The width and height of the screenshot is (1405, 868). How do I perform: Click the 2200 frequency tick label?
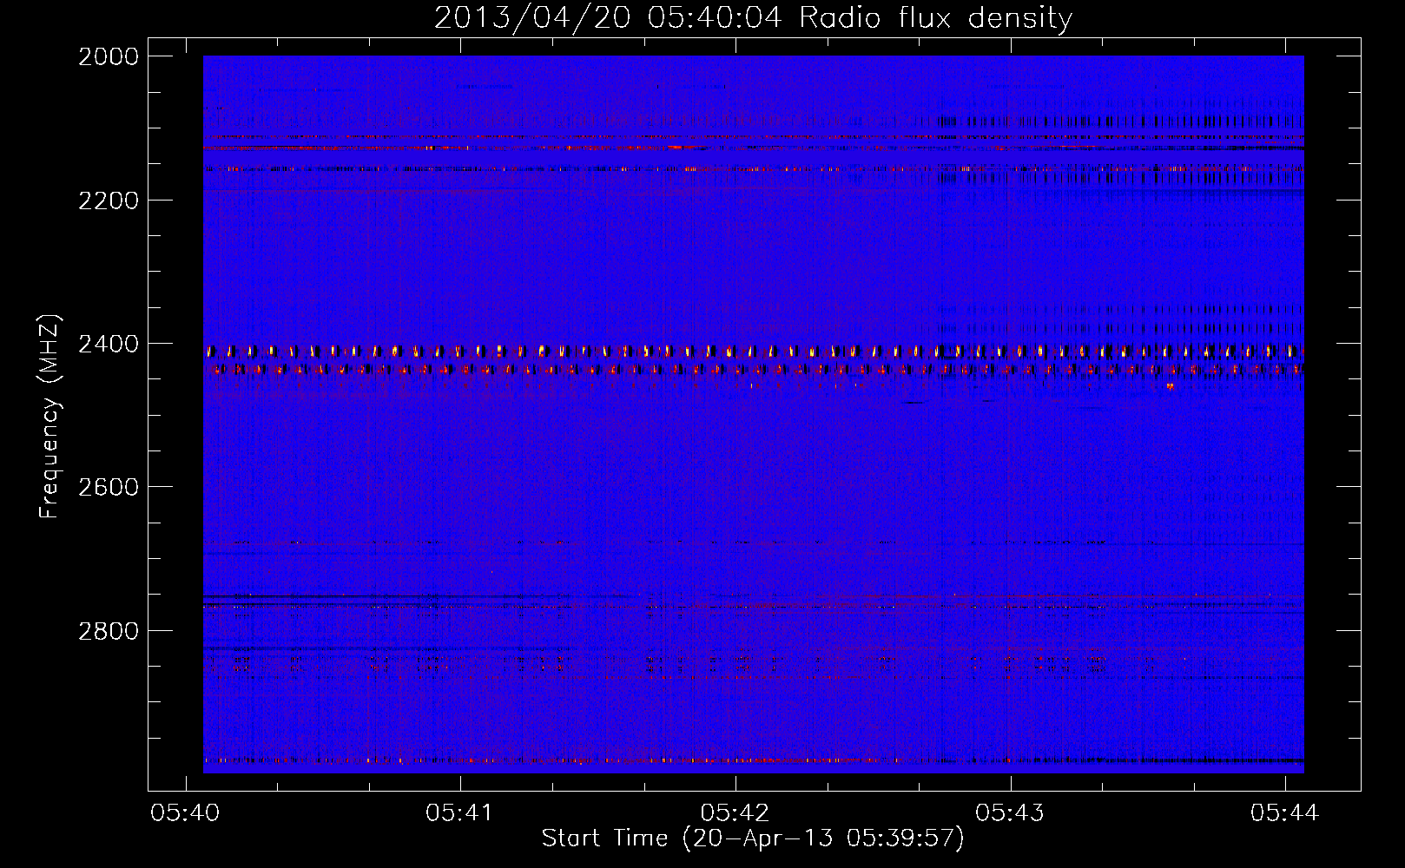pyautogui.click(x=109, y=201)
